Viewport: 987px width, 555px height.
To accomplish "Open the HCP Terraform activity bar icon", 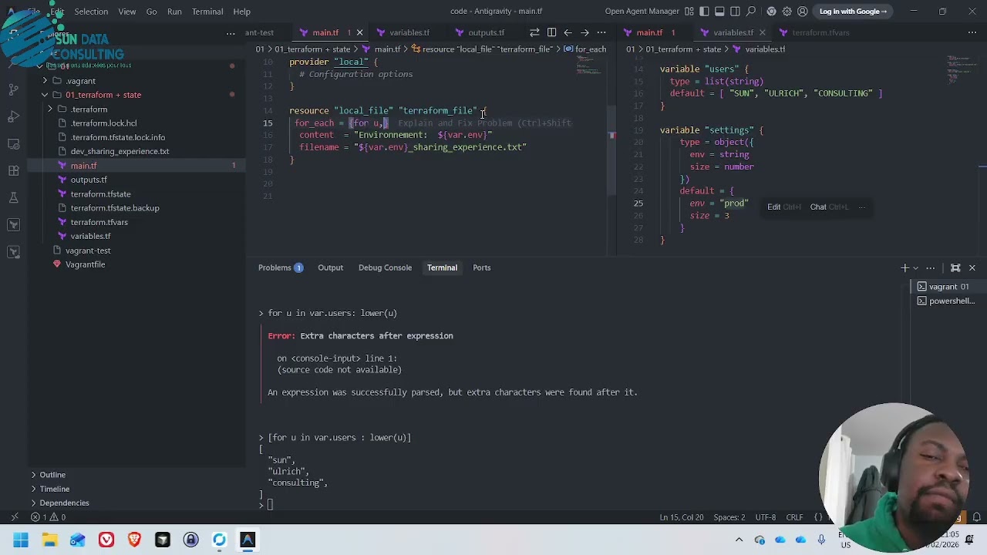I will coord(13,252).
